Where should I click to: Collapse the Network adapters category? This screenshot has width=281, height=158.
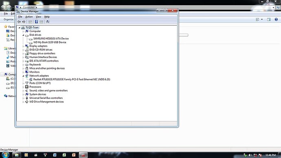pyautogui.click(x=23, y=76)
